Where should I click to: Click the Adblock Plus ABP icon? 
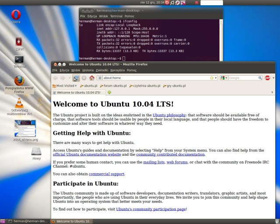click(x=267, y=78)
